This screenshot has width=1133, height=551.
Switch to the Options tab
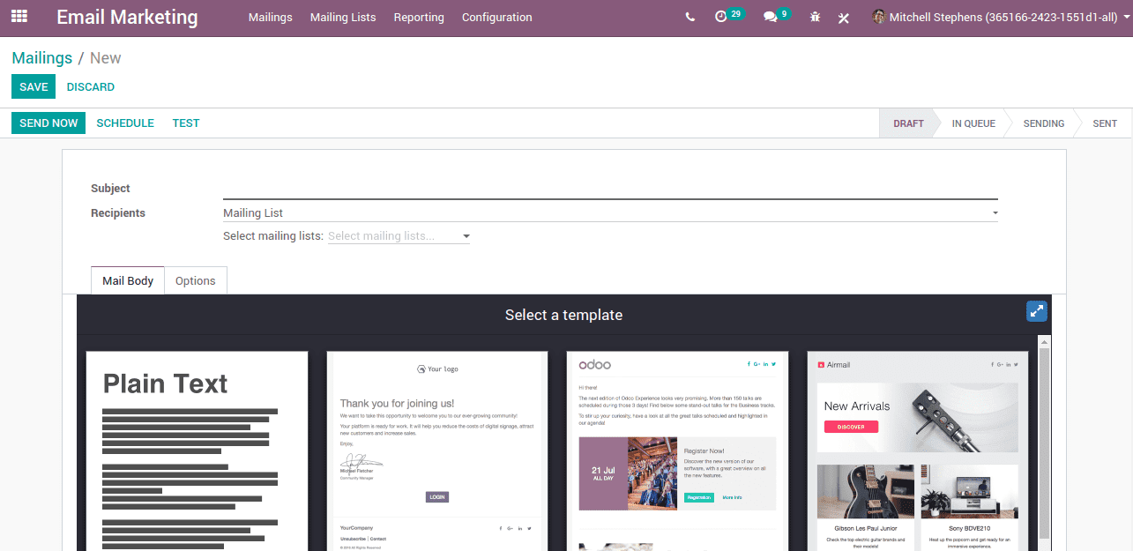click(x=195, y=280)
